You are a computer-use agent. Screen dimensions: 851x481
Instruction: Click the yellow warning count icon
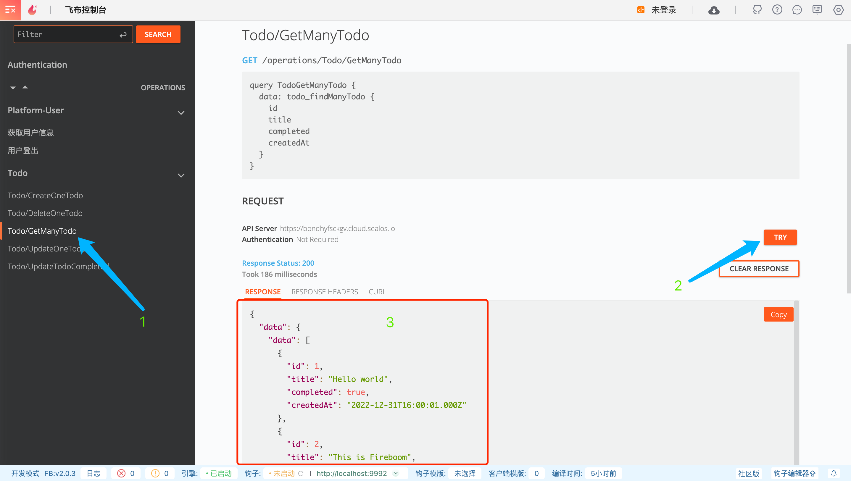click(x=155, y=473)
